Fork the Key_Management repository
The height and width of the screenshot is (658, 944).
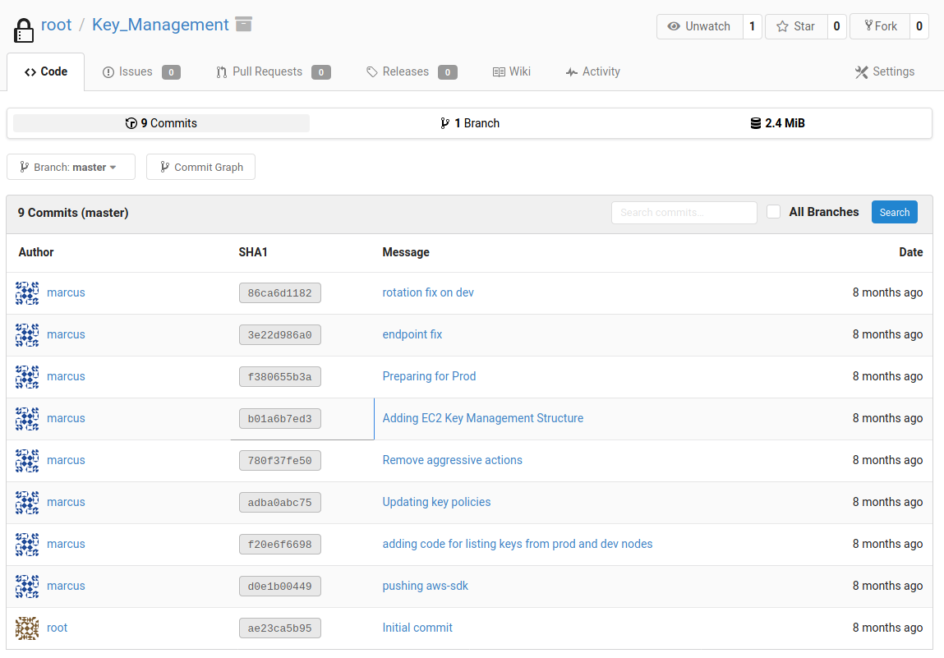(879, 26)
